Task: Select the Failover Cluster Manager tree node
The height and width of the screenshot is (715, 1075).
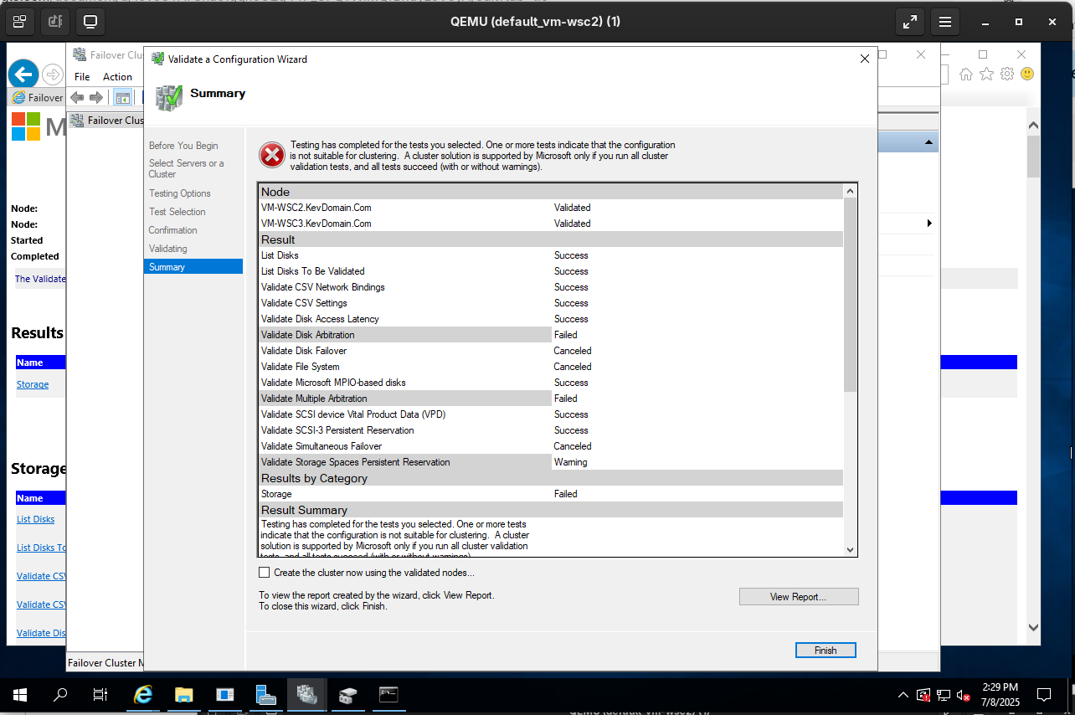Action: point(107,121)
